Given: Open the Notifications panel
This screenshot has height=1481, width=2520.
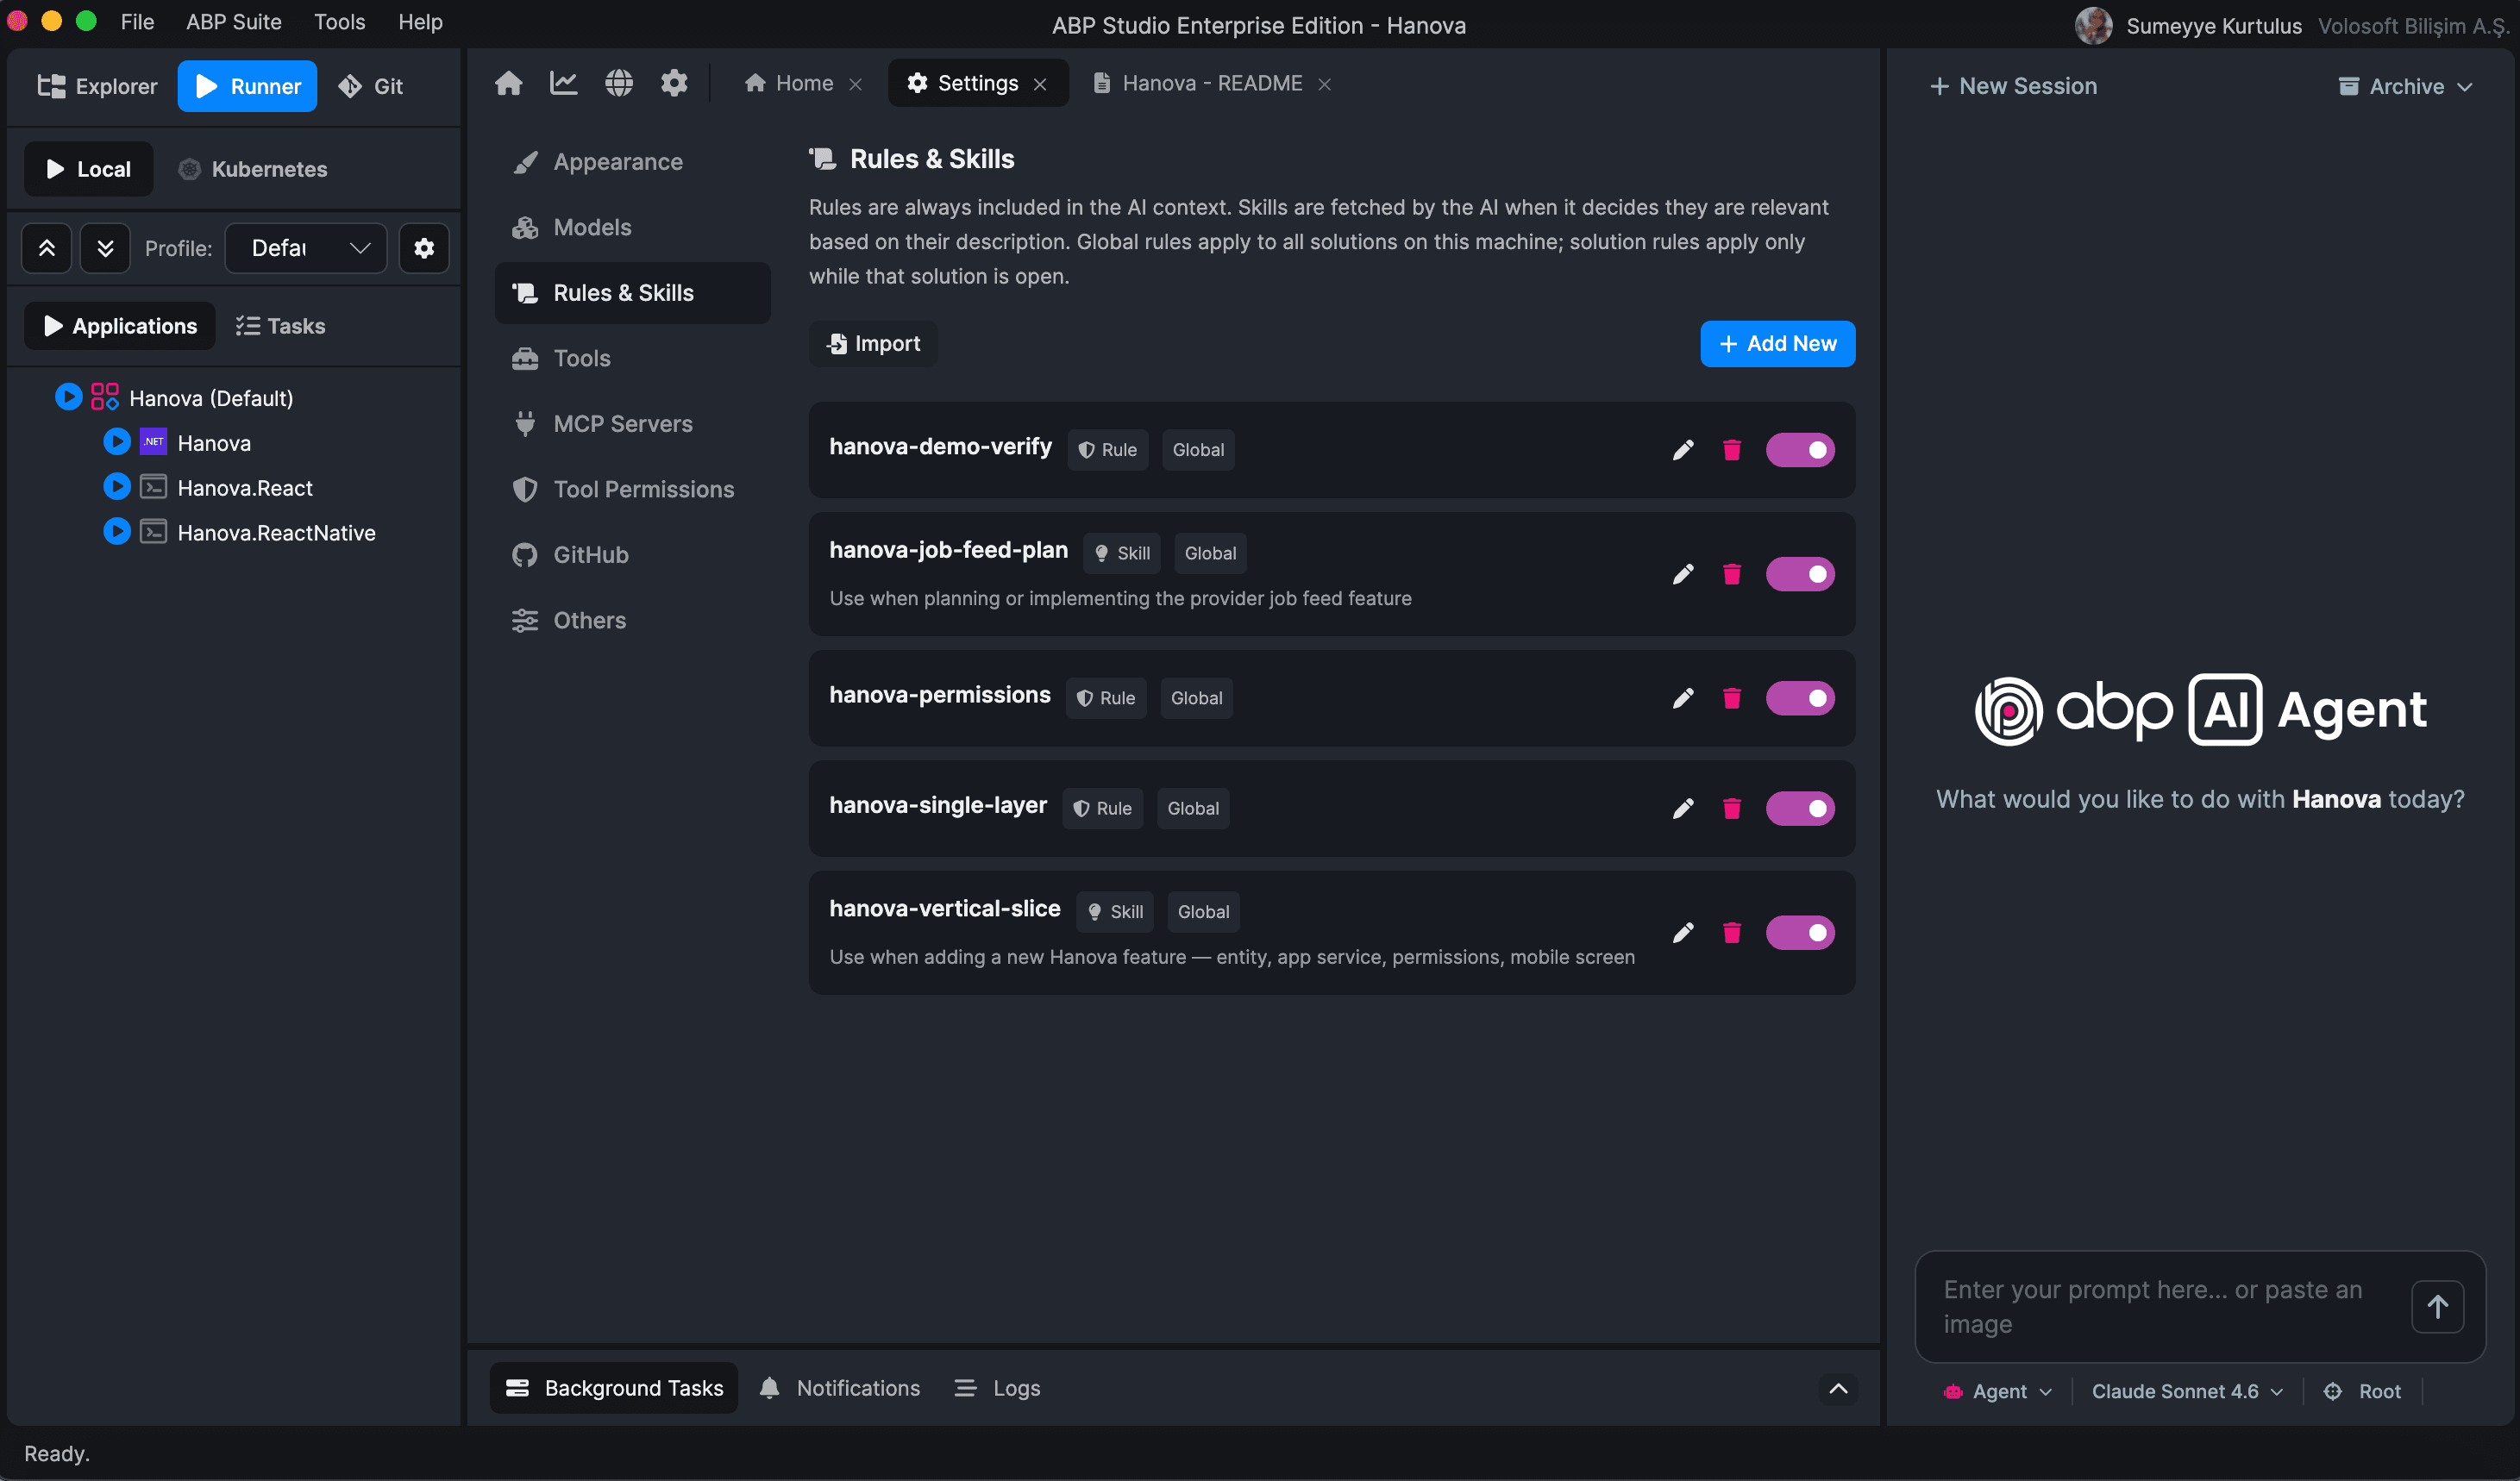Looking at the screenshot, I should pos(839,1389).
